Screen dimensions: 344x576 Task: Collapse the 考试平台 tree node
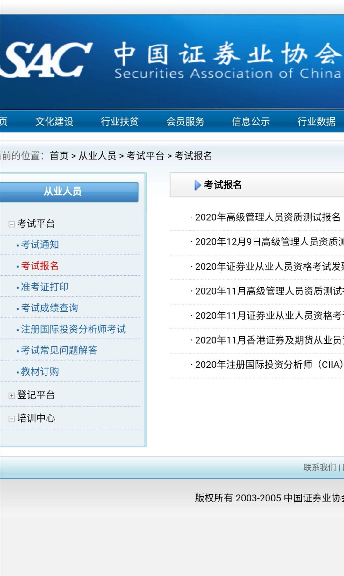(11, 224)
